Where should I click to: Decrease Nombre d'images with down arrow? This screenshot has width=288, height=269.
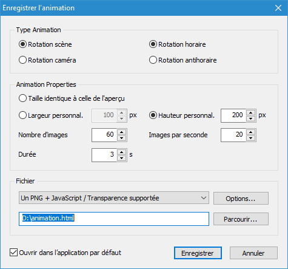[x=121, y=138]
